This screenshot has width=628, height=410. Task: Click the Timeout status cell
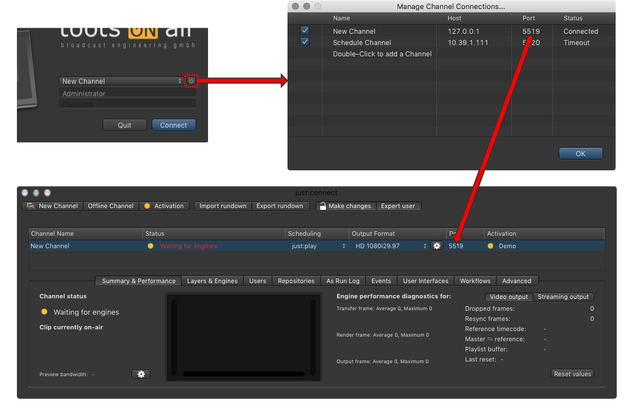pyautogui.click(x=576, y=42)
